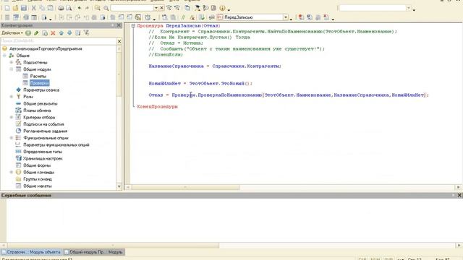Image resolution: width=463 pixels, height=260 pixels.
Task: Expand the Функциональные опции tree node
Action: pos(12,138)
